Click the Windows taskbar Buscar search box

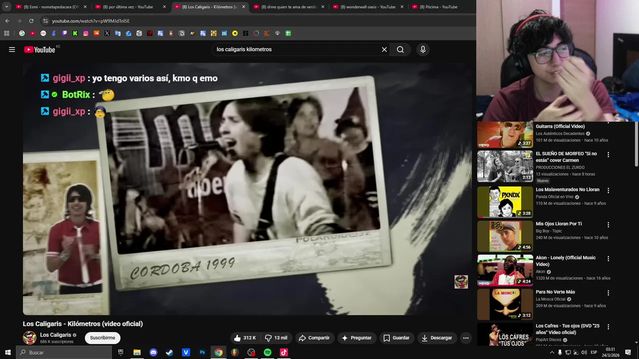(x=64, y=353)
